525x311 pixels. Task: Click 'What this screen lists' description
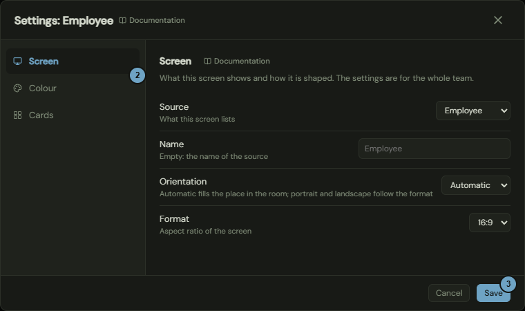point(197,119)
